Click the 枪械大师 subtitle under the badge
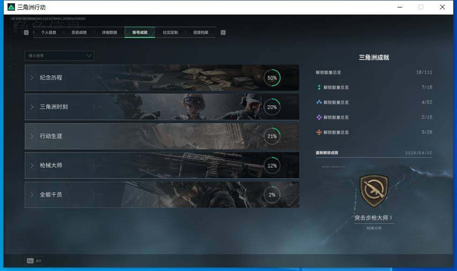 (374, 228)
